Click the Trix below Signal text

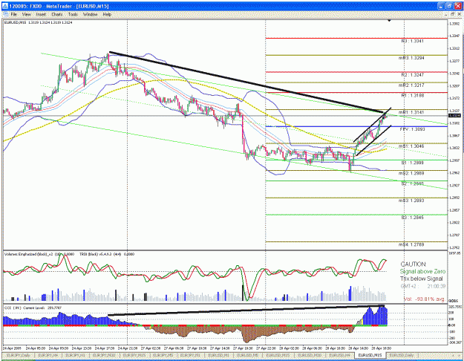coord(422,279)
